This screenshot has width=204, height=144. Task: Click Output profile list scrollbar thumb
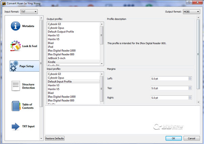[x=102, y=35]
